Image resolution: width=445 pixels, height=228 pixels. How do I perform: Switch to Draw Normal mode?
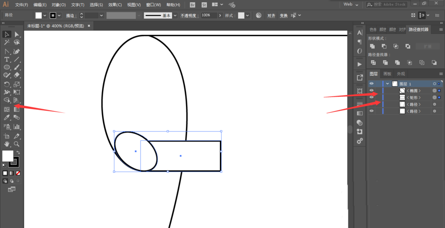coord(5,181)
